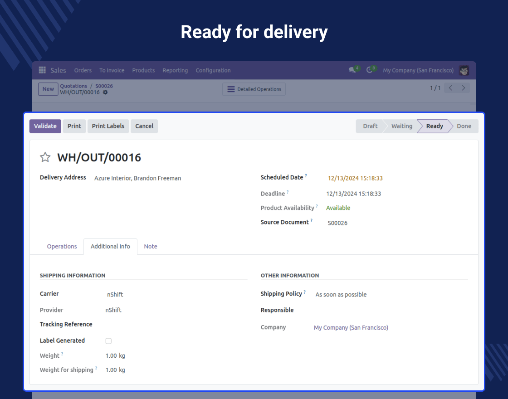The width and height of the screenshot is (508, 399).
Task: Open the chat messages icon
Action: point(352,70)
